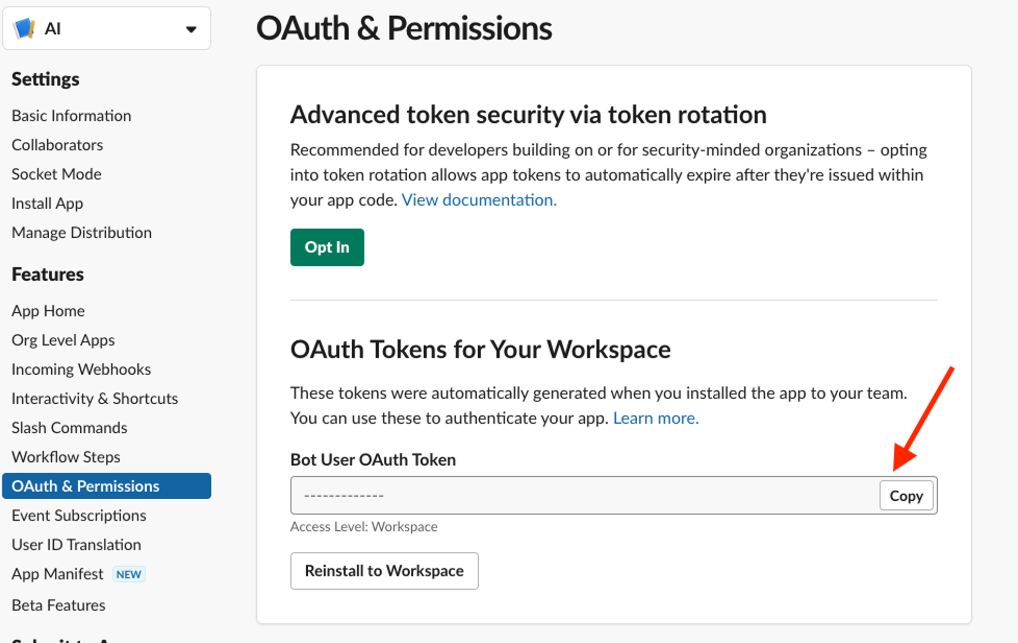Screen dimensions: 1018x643
Task: Click the OAuth & Permissions page heading
Action: [x=404, y=29]
